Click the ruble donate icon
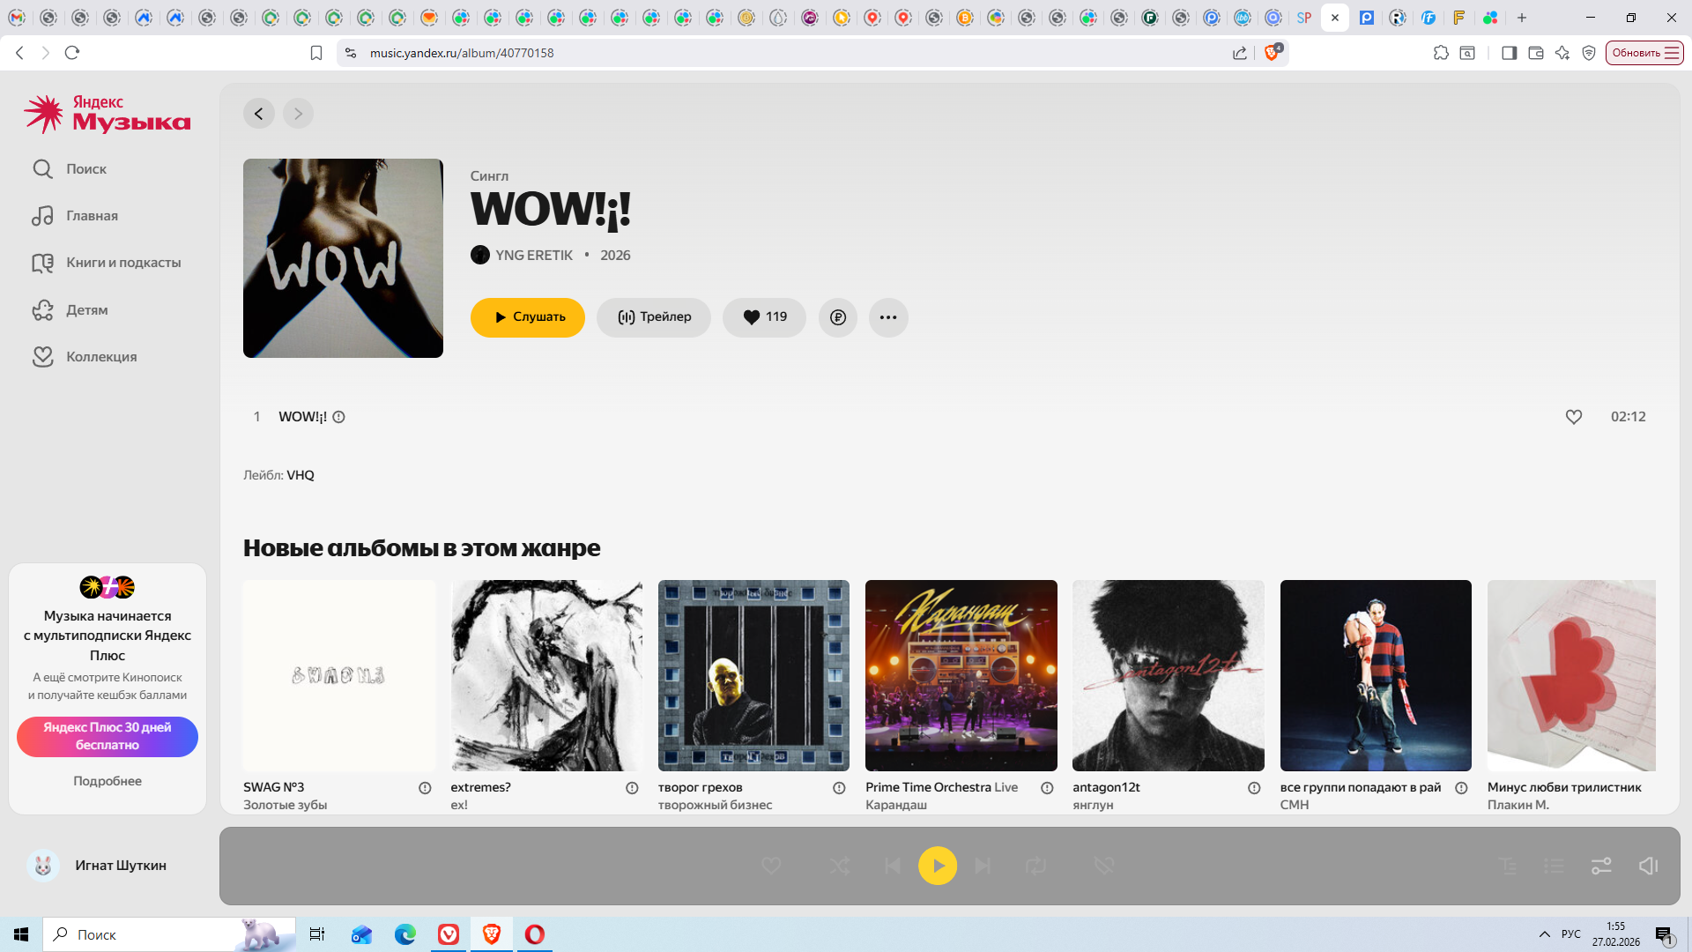 coord(837,317)
